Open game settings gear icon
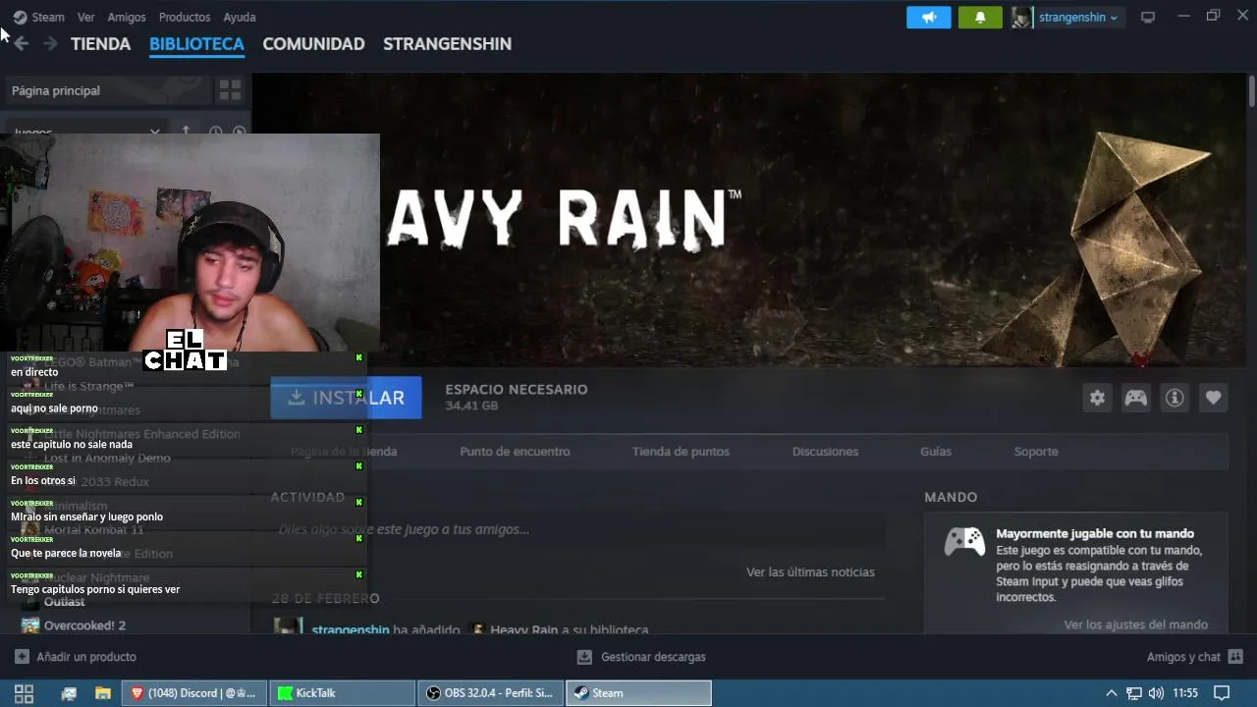The width and height of the screenshot is (1257, 707). (x=1097, y=398)
